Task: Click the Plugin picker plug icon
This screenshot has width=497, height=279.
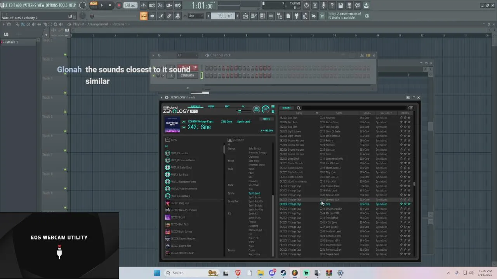Action: tap(297, 16)
